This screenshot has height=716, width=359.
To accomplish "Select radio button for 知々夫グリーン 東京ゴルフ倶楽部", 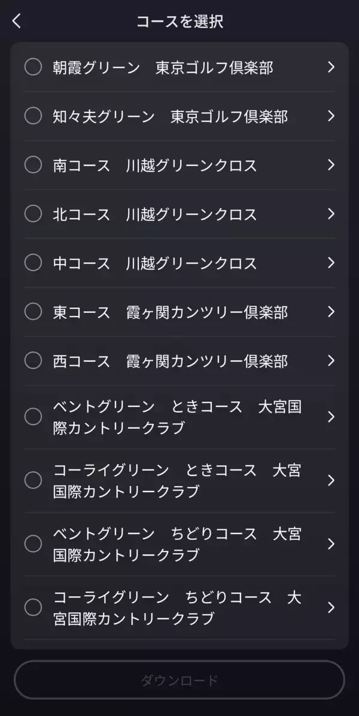I will pyautogui.click(x=33, y=116).
